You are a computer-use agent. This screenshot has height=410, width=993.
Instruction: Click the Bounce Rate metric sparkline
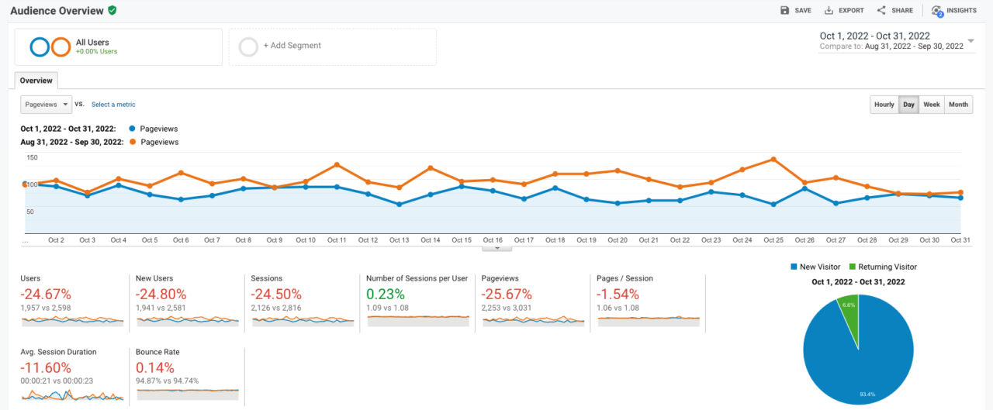pos(186,393)
